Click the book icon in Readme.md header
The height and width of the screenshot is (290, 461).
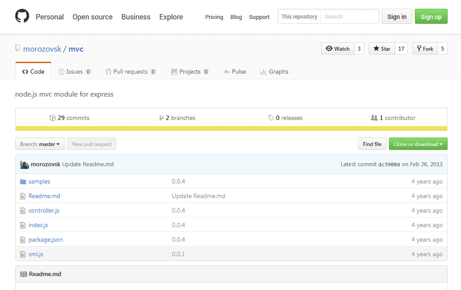(x=24, y=274)
